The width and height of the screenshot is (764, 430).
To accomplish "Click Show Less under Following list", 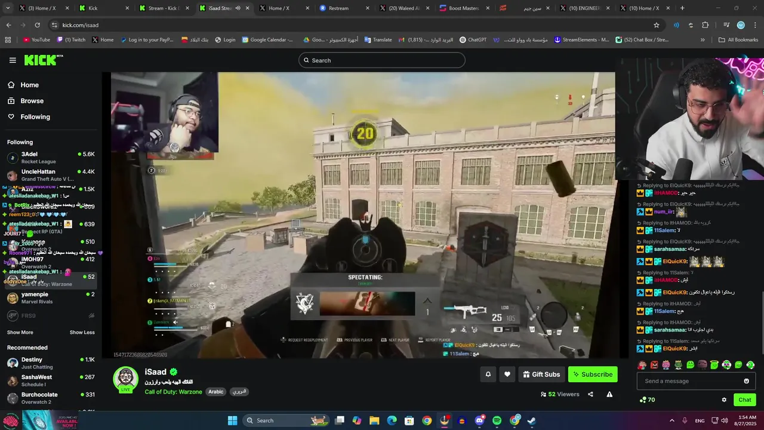I will click(82, 333).
